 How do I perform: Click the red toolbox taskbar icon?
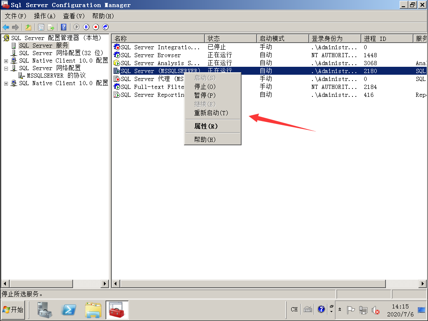[117, 310]
